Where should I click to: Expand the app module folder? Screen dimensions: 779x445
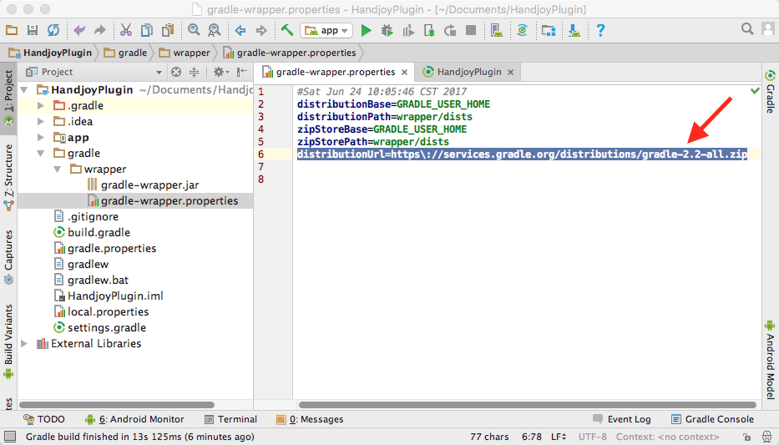41,138
